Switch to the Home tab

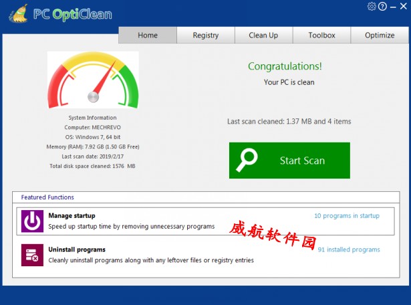coord(148,35)
